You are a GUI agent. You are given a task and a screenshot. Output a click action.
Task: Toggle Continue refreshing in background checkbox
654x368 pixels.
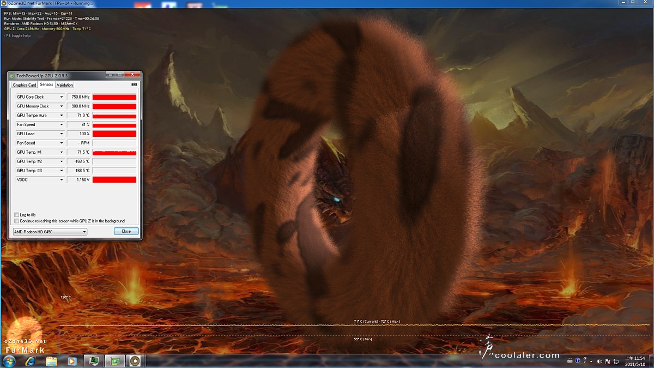coord(16,221)
